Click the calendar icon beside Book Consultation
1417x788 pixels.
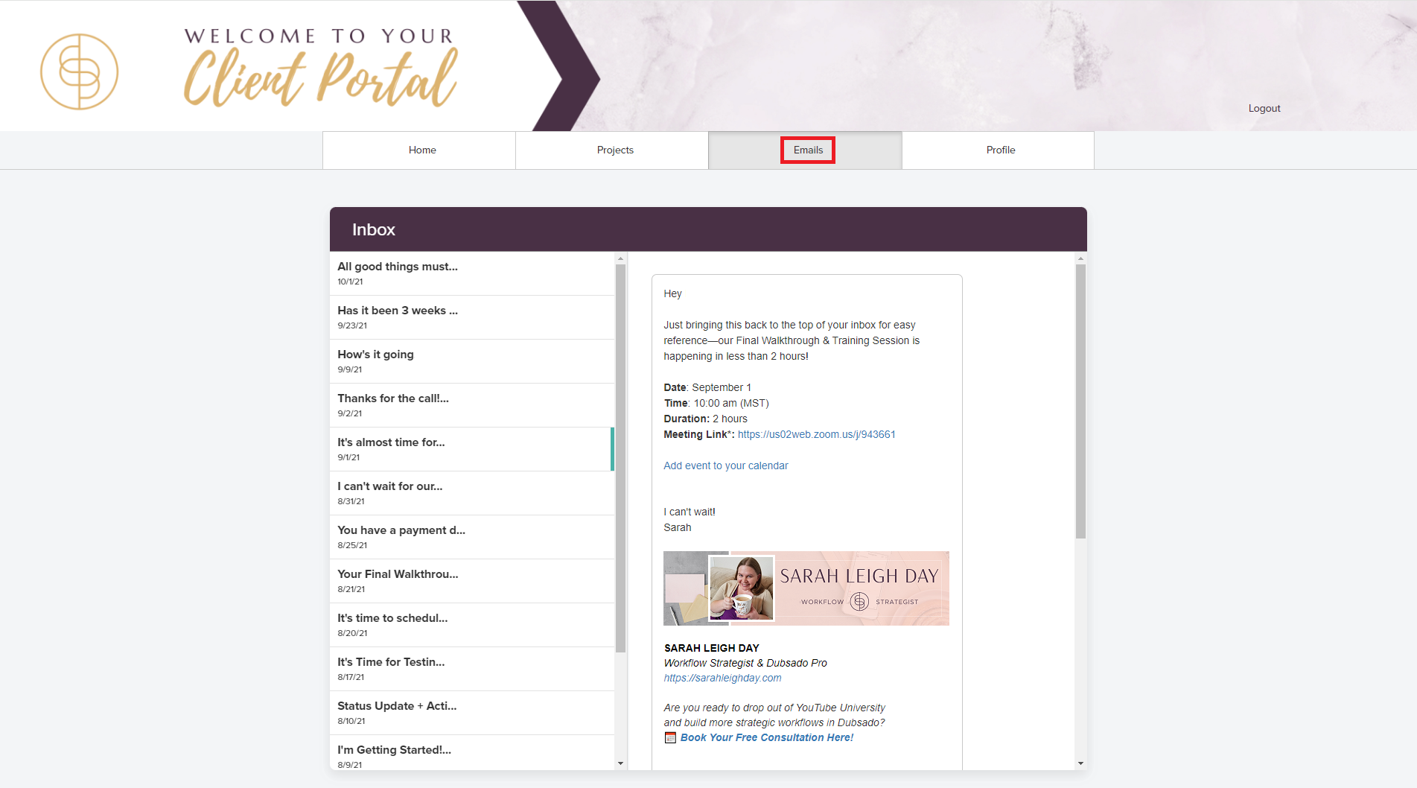coord(670,737)
